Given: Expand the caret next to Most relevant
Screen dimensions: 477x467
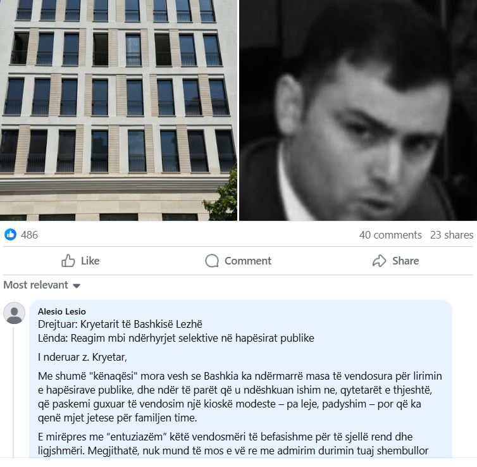Looking at the screenshot, I should (x=77, y=285).
